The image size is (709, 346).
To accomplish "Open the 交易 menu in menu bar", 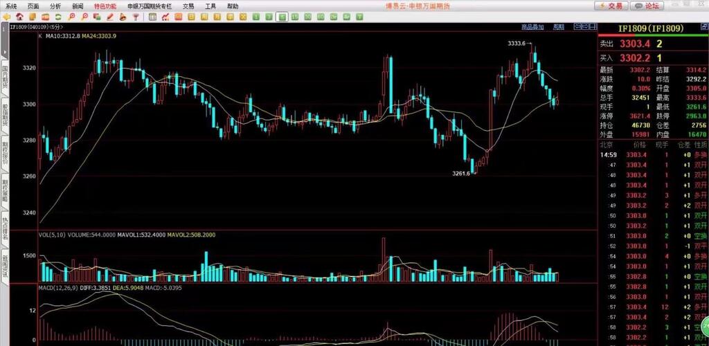I will 188,6.
